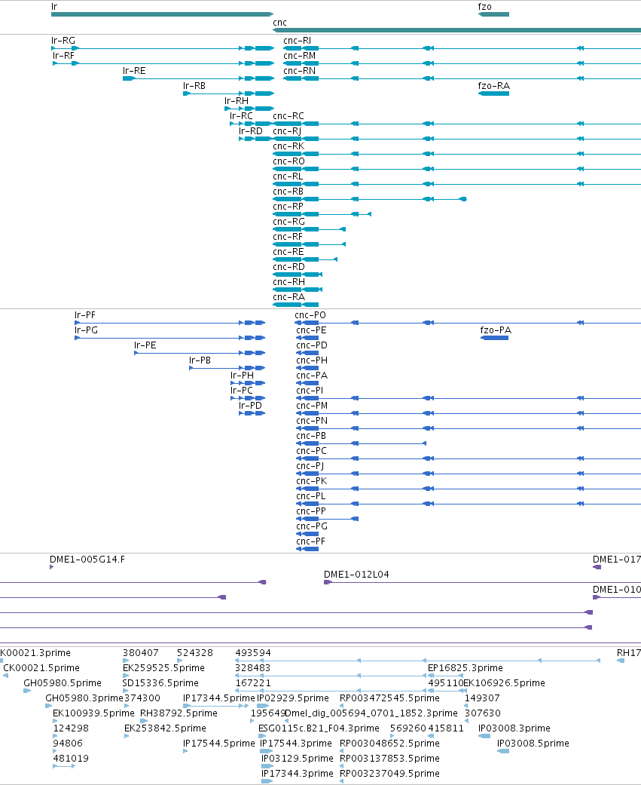Select the EK100939.5prime EST

coord(55,721)
